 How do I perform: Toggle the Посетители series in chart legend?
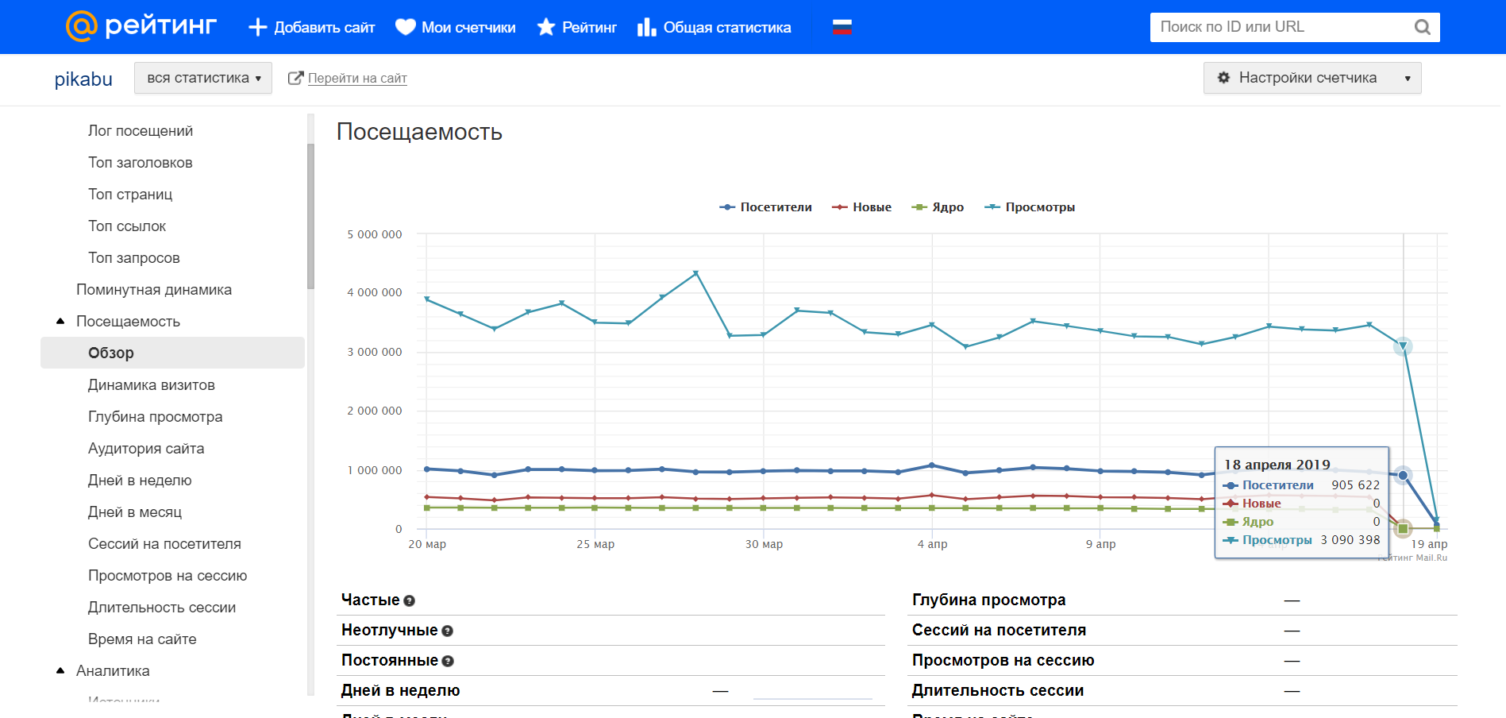pos(765,207)
